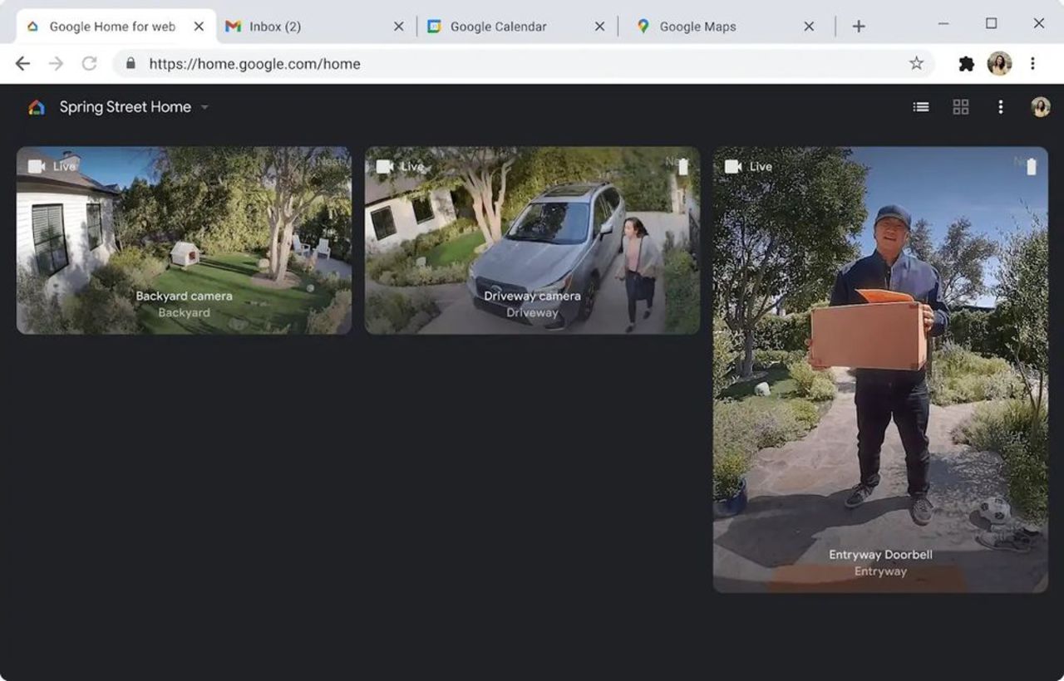The height and width of the screenshot is (681, 1064).
Task: Click the Google account profile photo
Action: [x=1041, y=106]
